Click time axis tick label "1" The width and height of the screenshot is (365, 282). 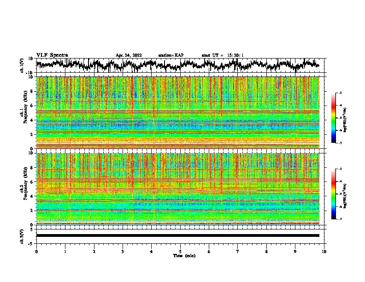(65, 252)
